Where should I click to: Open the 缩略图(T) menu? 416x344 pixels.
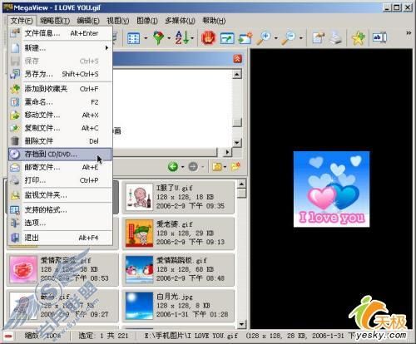[x=55, y=21]
